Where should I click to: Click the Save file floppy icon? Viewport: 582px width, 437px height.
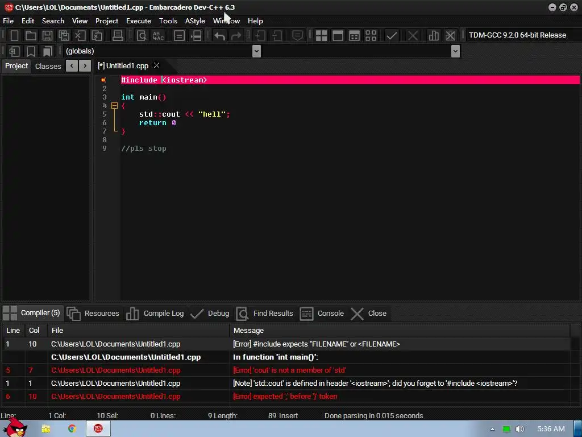pos(47,36)
